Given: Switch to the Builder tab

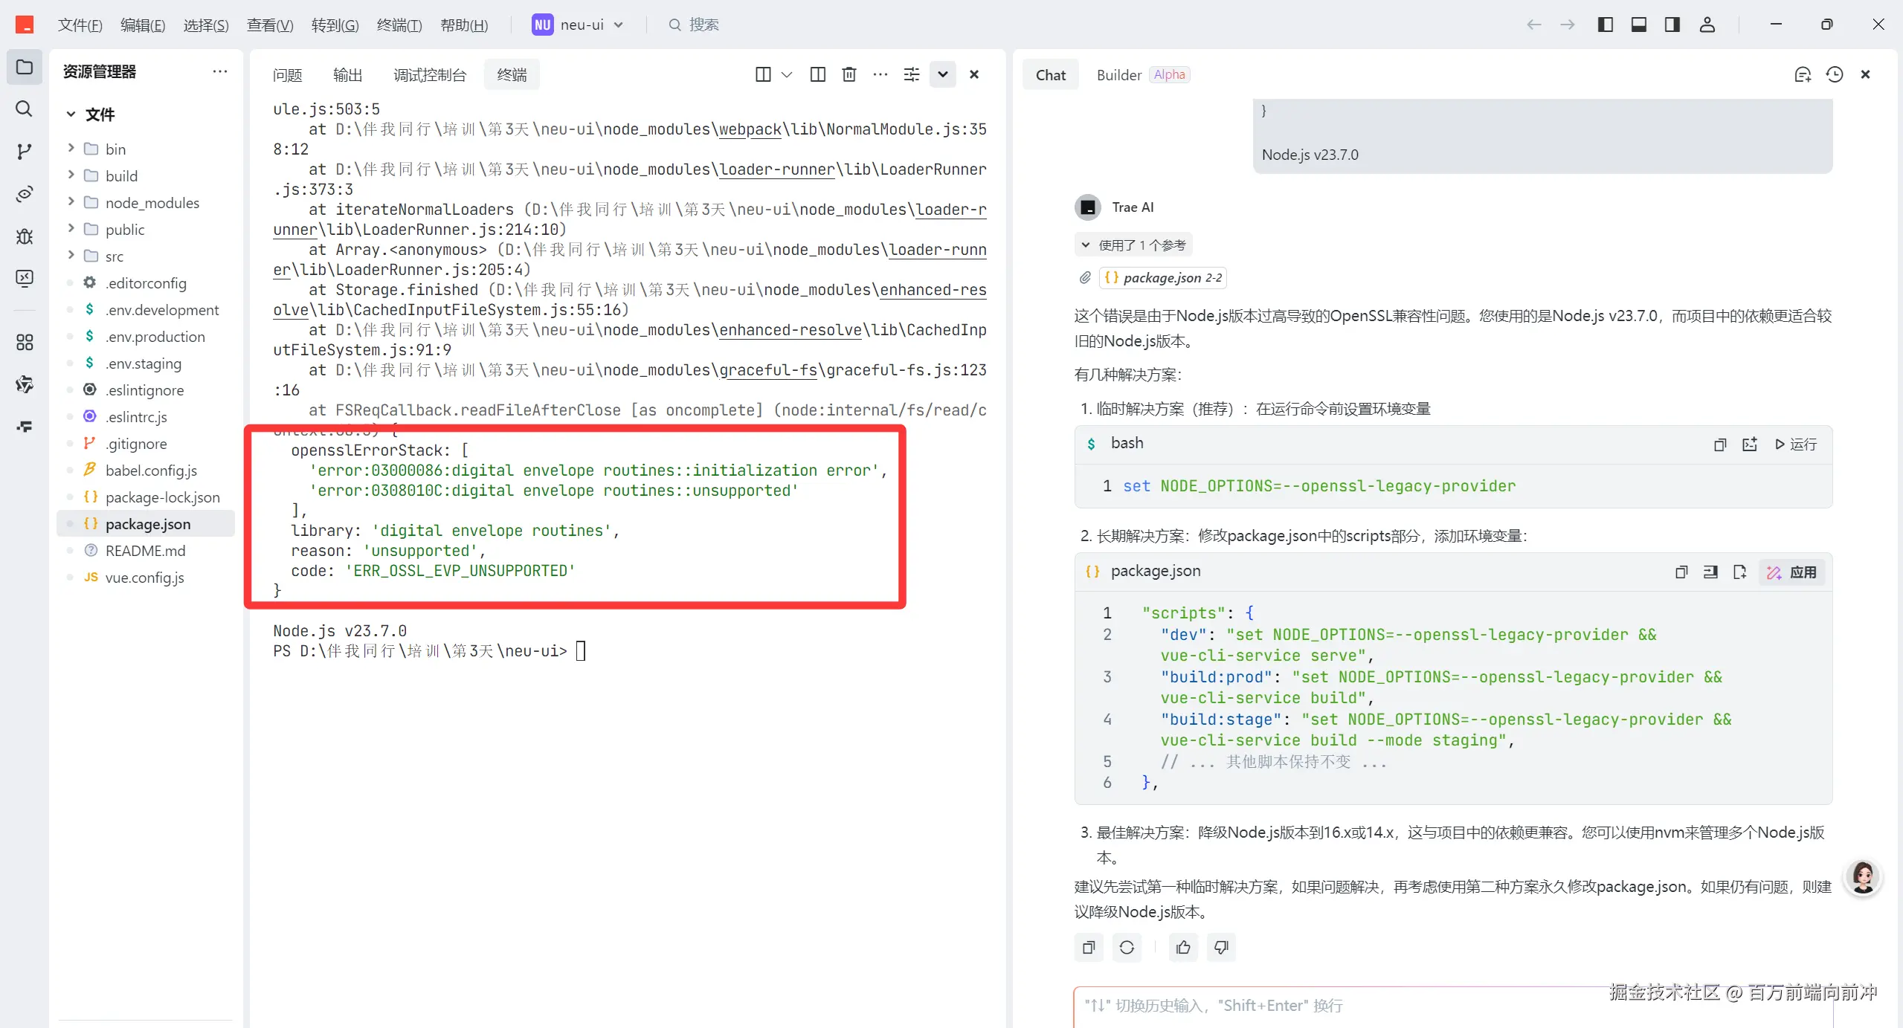Looking at the screenshot, I should [1118, 75].
